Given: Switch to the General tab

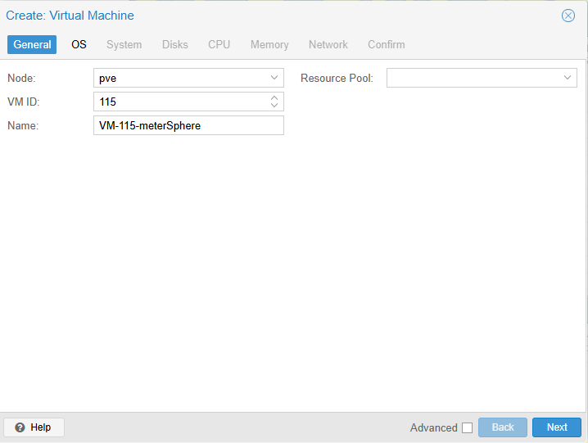Looking at the screenshot, I should coord(32,45).
